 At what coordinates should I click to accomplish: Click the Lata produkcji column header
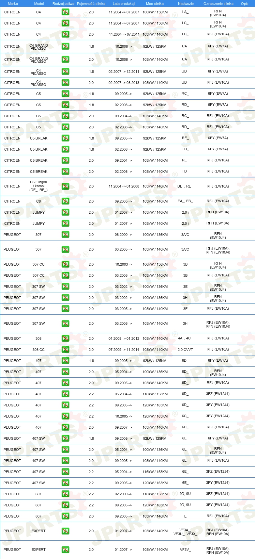pos(124,4)
